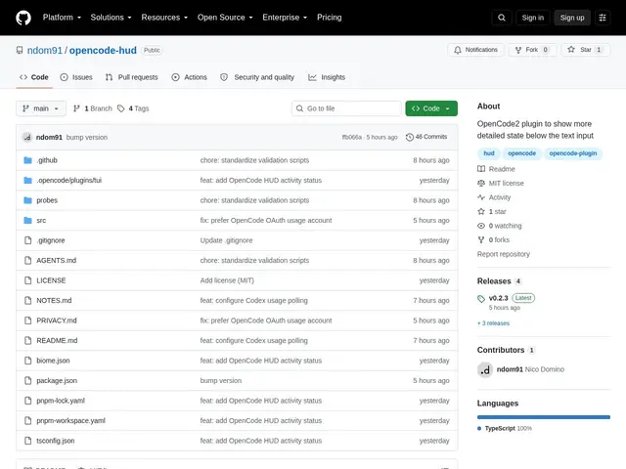Click the Fork icon button
Viewport: 626px width, 469px height.
[518, 50]
